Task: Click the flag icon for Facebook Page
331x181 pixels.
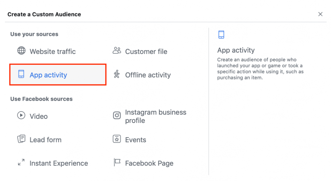Action: (x=117, y=162)
